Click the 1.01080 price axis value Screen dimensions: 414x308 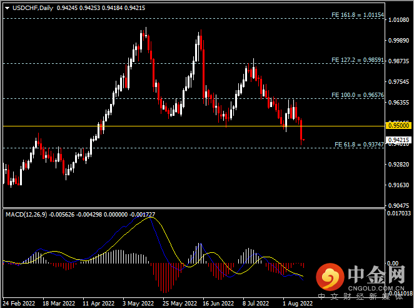[x=398, y=20]
